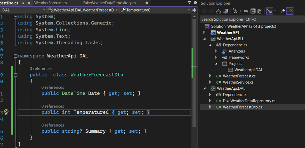Image resolution: width=305 pixels, height=148 pixels.
Task: Open the dropdown next to the nesting view button
Action: coord(275,11)
